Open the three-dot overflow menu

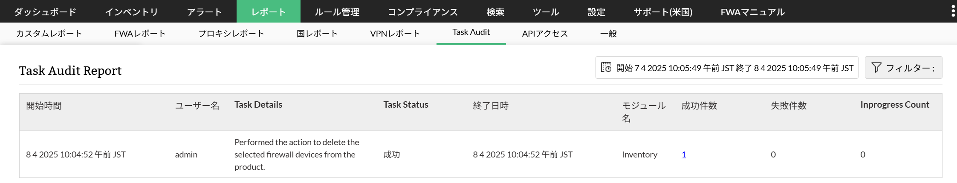click(953, 11)
